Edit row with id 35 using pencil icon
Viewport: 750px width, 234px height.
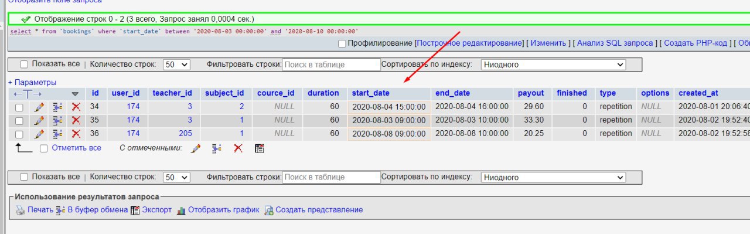coord(39,120)
